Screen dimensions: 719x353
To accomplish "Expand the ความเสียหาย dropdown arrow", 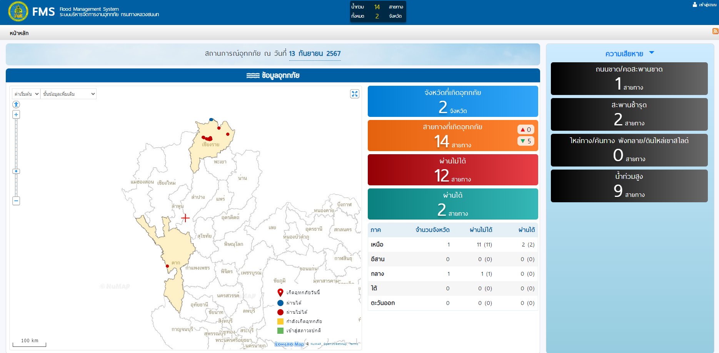I will point(651,53).
